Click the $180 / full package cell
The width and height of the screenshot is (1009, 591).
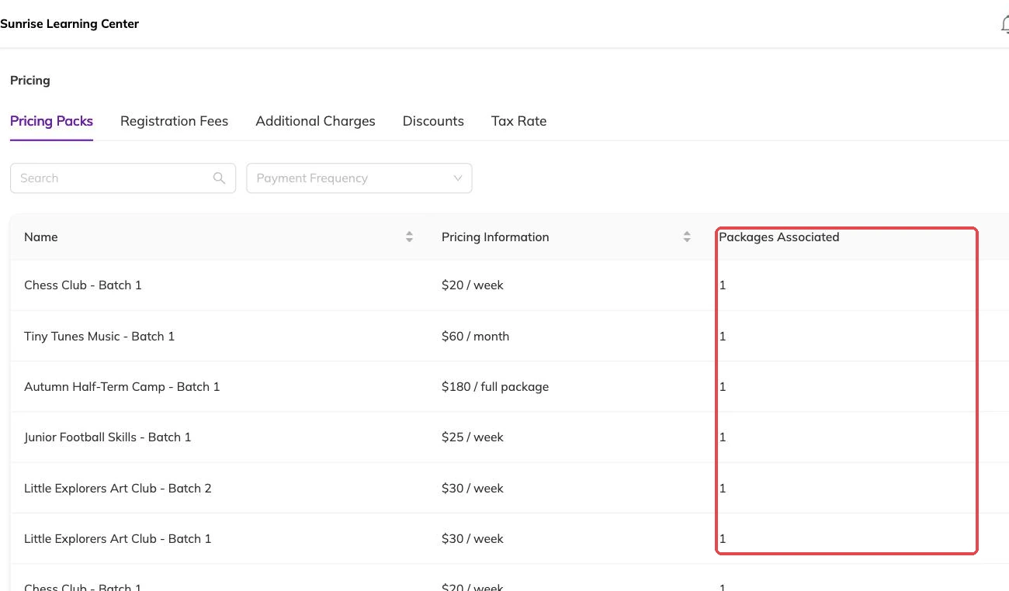coord(495,387)
